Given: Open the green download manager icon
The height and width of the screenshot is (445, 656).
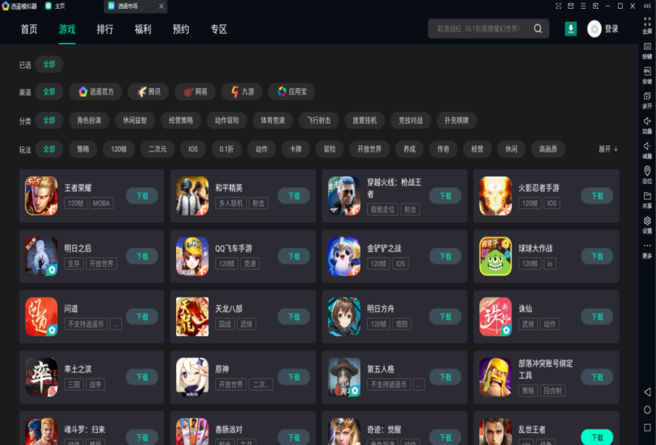Looking at the screenshot, I should [x=570, y=29].
